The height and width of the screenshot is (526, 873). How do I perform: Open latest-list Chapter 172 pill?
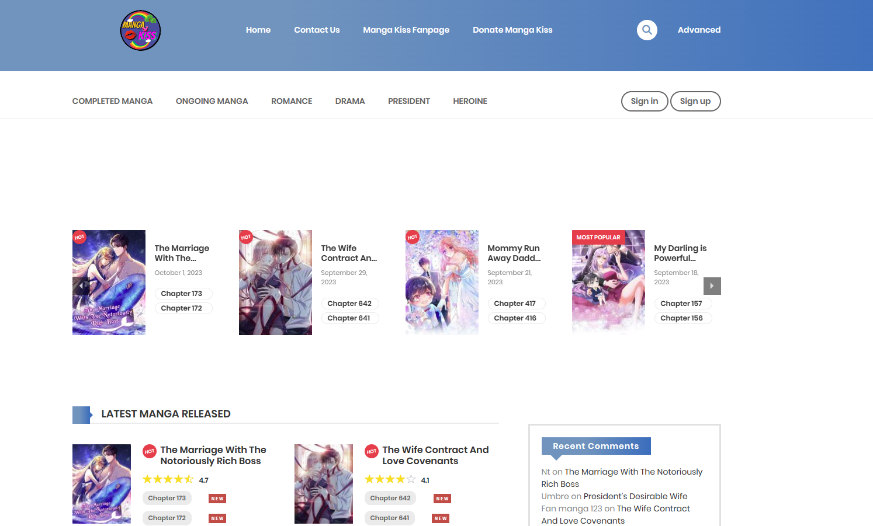click(x=167, y=518)
